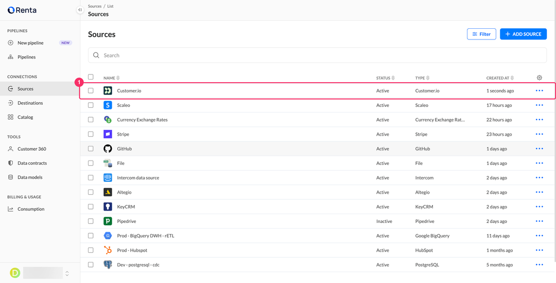The width and height of the screenshot is (556, 283).
Task: Click the HubSpot source logo icon
Action: pyautogui.click(x=108, y=250)
